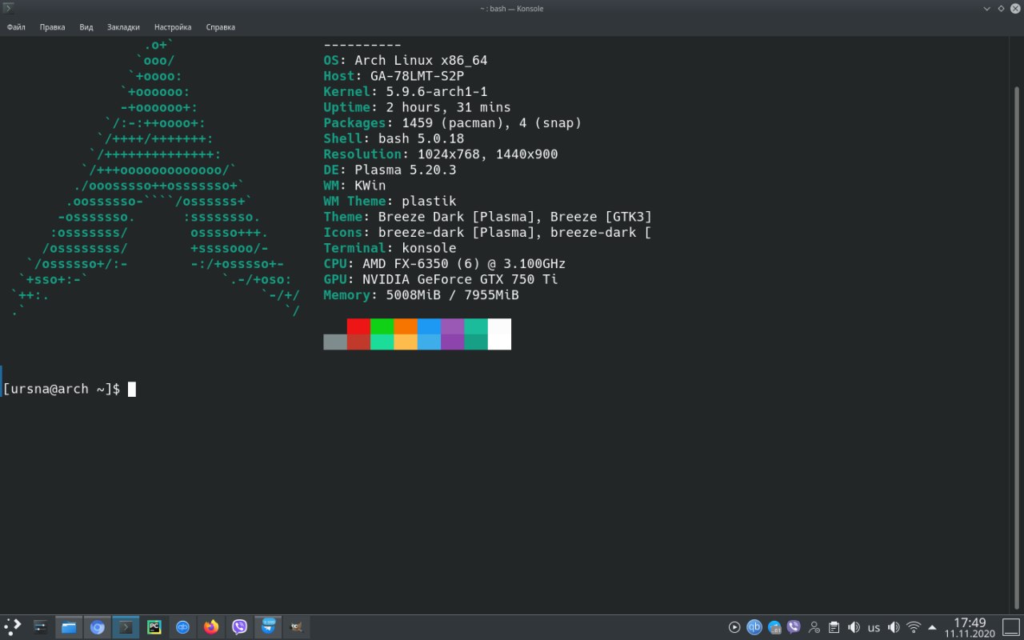Close the Konsole window
Screen dimensions: 1024x640
click(1014, 8)
